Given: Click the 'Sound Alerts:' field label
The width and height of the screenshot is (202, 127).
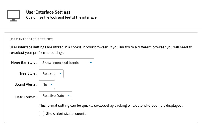Looking at the screenshot, I should click(x=25, y=84).
